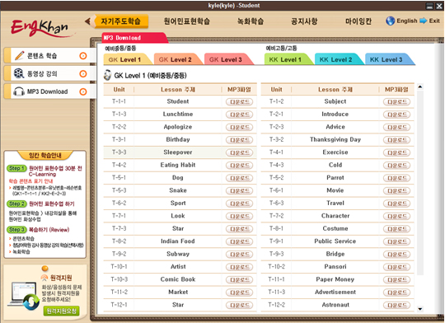Download MP3 for Travel lesson
This screenshot has width=445, height=323.
click(x=396, y=204)
